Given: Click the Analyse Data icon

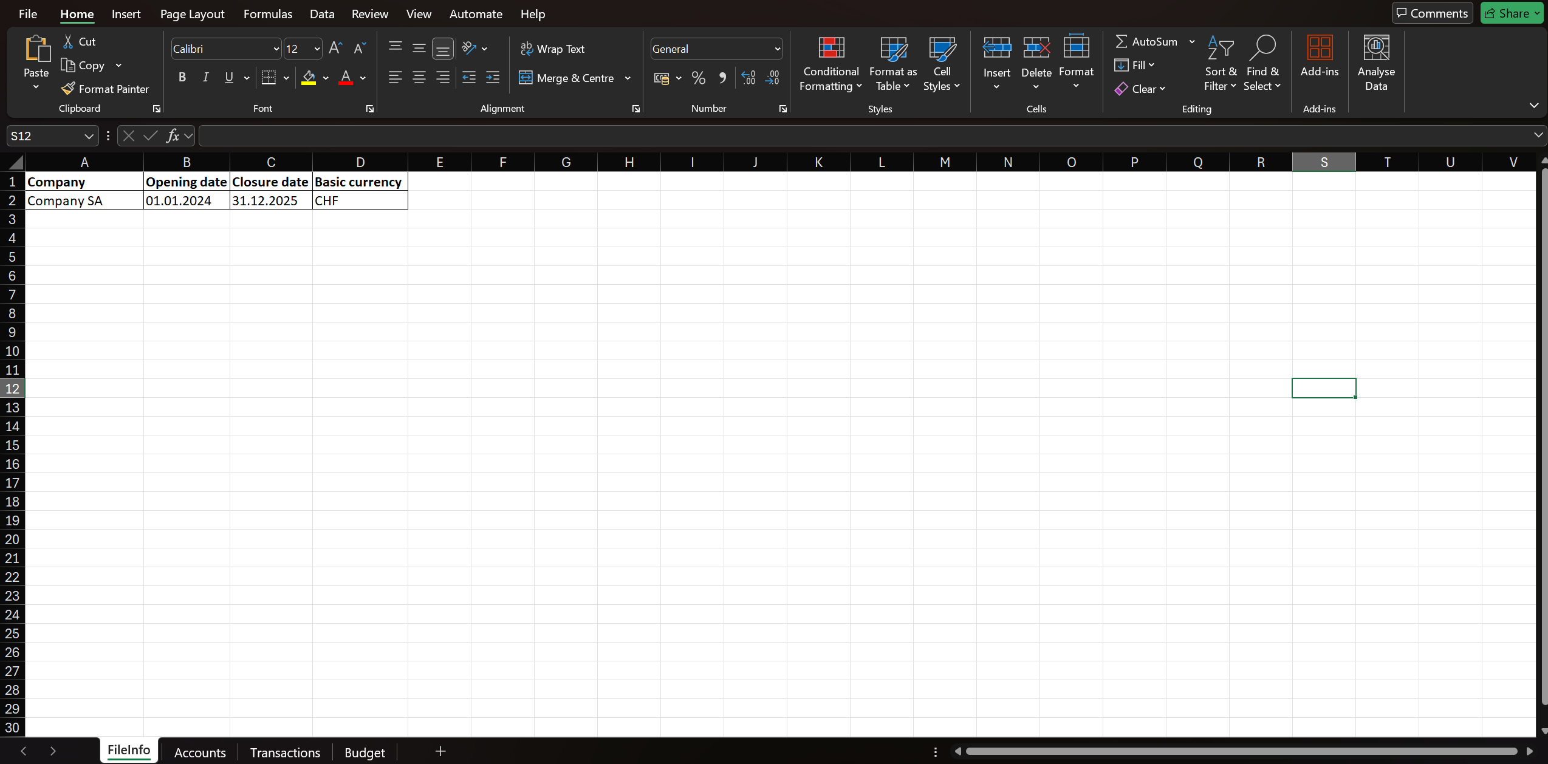Looking at the screenshot, I should pos(1376,49).
